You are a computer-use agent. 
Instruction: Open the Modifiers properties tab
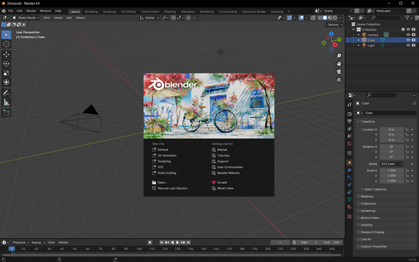[x=349, y=170]
